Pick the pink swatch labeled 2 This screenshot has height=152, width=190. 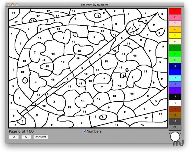tap(175, 17)
